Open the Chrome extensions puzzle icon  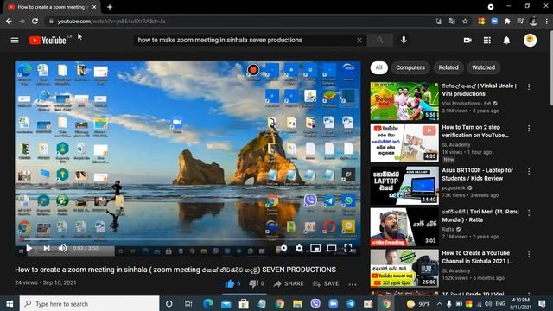coord(507,21)
